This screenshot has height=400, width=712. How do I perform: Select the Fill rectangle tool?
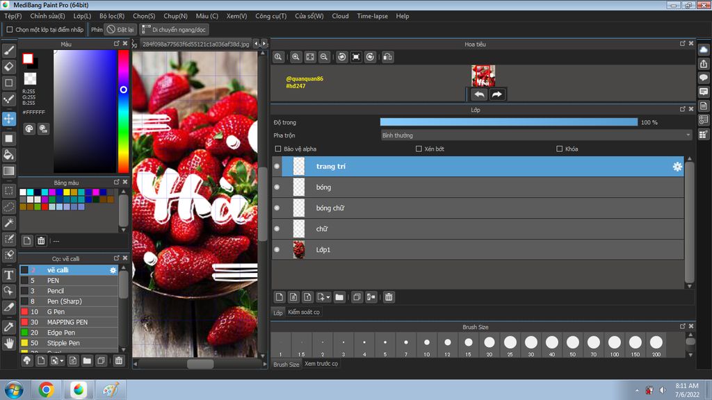click(8, 139)
